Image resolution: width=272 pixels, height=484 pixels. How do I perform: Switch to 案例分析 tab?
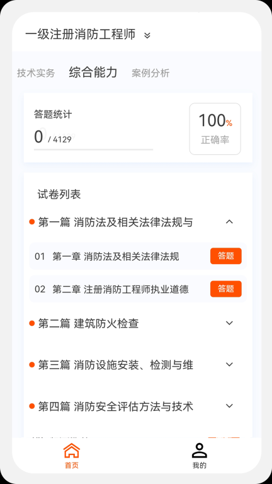pyautogui.click(x=150, y=73)
